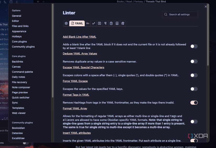
Task: Open the Paste (clipboard) rules tab
Action: coord(111,23)
